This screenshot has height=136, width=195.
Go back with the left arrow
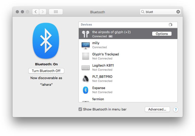(36, 12)
